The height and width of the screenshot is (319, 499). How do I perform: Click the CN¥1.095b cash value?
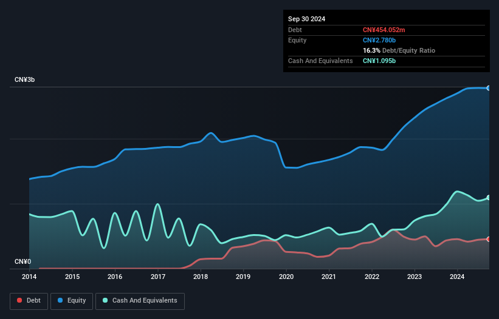pyautogui.click(x=379, y=61)
